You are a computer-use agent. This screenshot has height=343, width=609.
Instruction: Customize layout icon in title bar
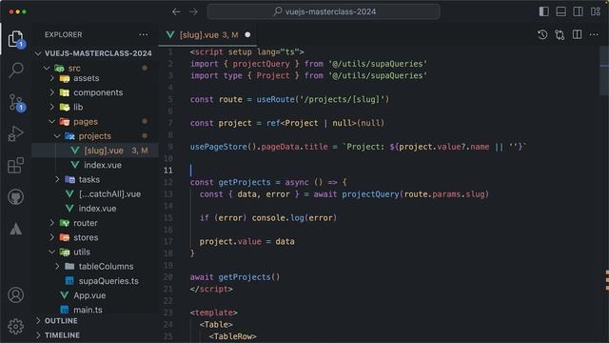pos(596,11)
